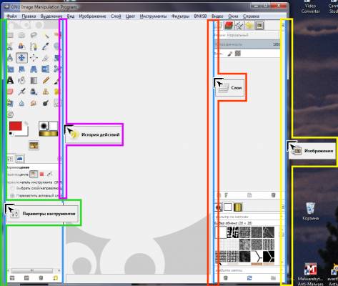Viewport: 338px width, 286px height.
Task: Refresh patterns button at dock bottom
Action: coord(249,278)
